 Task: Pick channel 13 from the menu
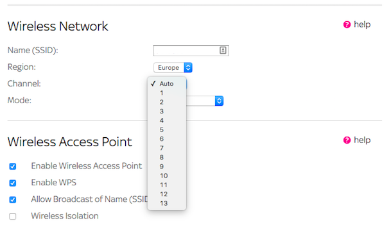pyautogui.click(x=167, y=203)
